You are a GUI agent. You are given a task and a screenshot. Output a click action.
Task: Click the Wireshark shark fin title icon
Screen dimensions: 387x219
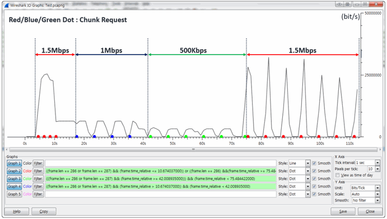[6, 5]
